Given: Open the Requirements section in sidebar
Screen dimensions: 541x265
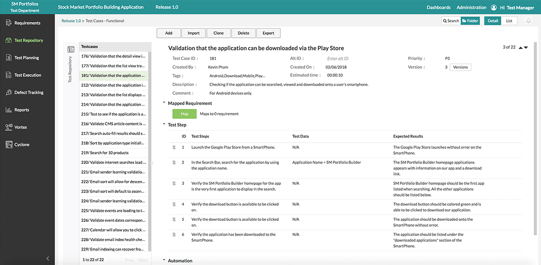Looking at the screenshot, I should click(27, 22).
